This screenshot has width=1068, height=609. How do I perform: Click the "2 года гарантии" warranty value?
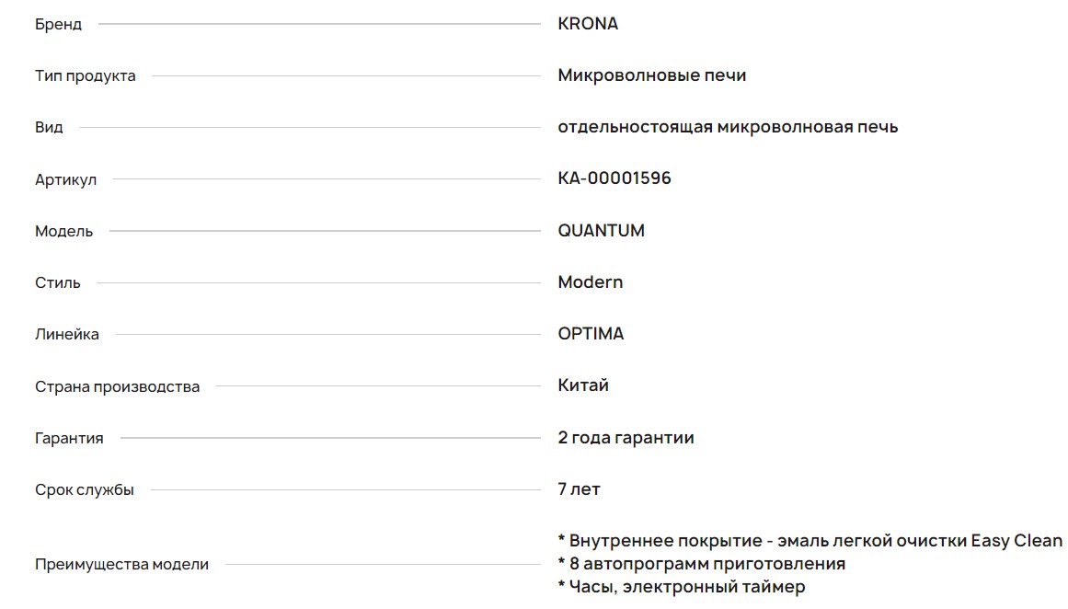[626, 438]
